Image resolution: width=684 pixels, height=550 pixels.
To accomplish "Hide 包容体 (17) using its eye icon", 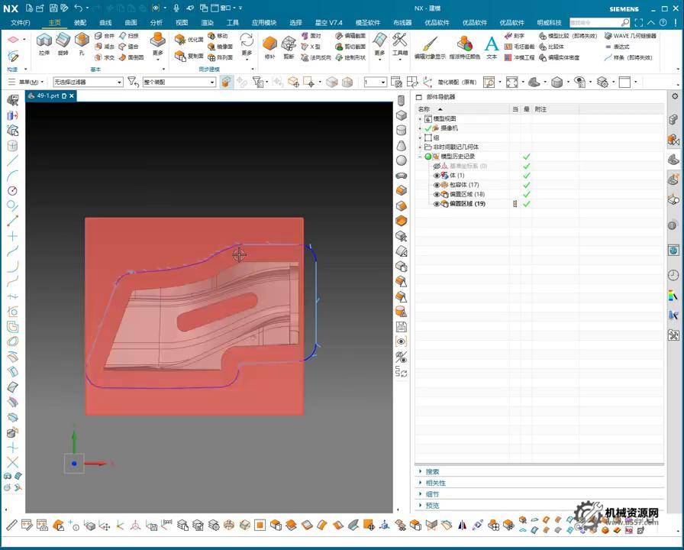I will (437, 185).
